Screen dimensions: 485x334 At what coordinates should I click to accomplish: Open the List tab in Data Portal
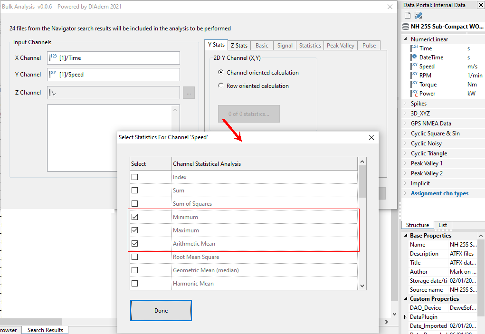pos(442,225)
